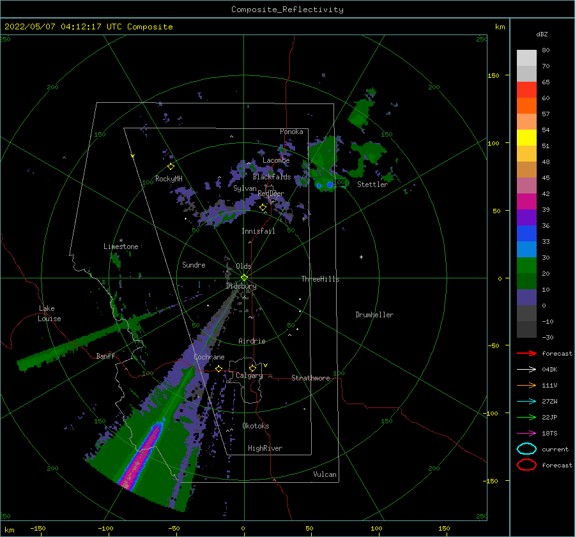Select the orange 60-57 dBZ swatch
The image size is (575, 537).
(526, 106)
